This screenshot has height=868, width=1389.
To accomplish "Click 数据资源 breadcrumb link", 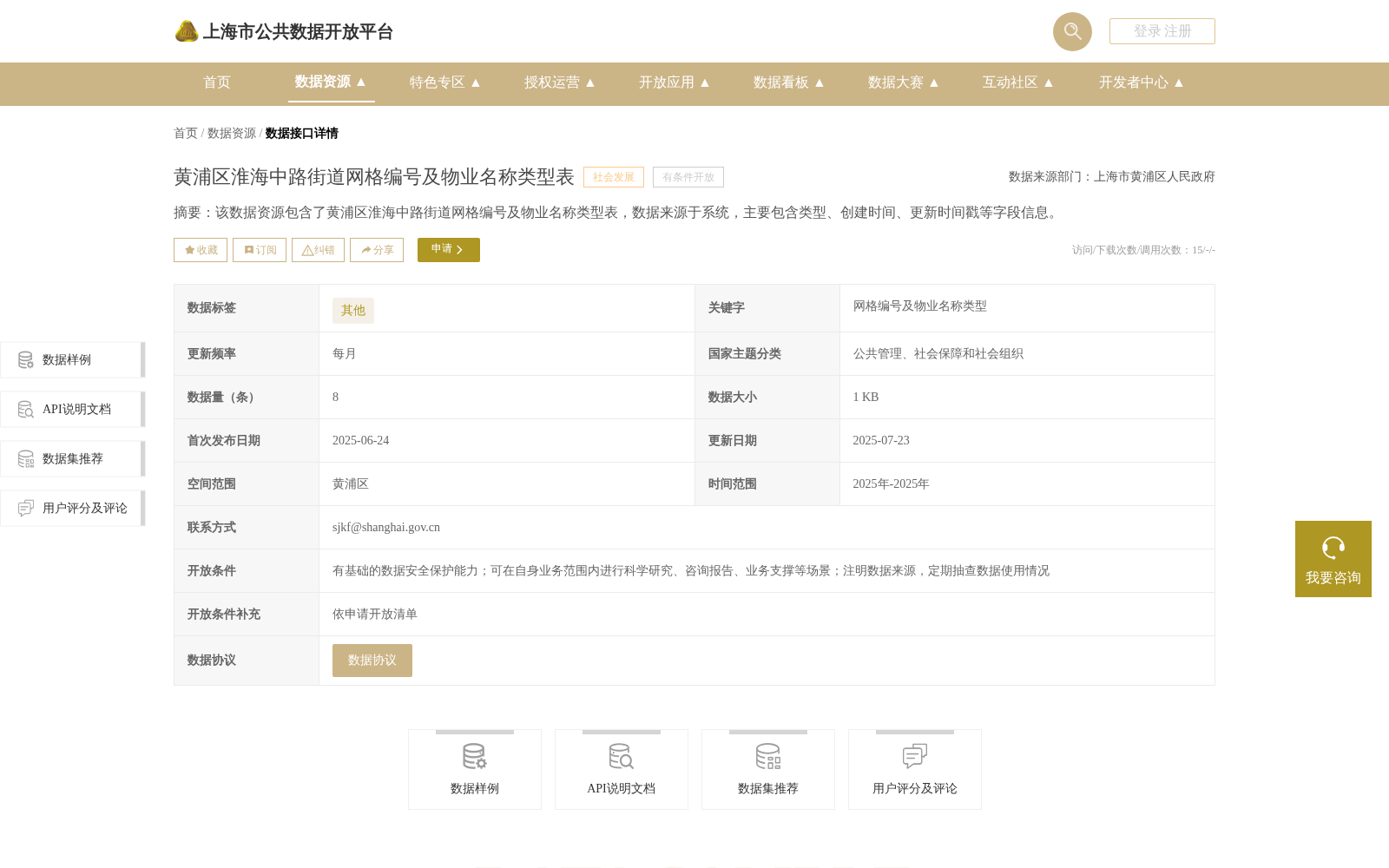I will point(232,133).
